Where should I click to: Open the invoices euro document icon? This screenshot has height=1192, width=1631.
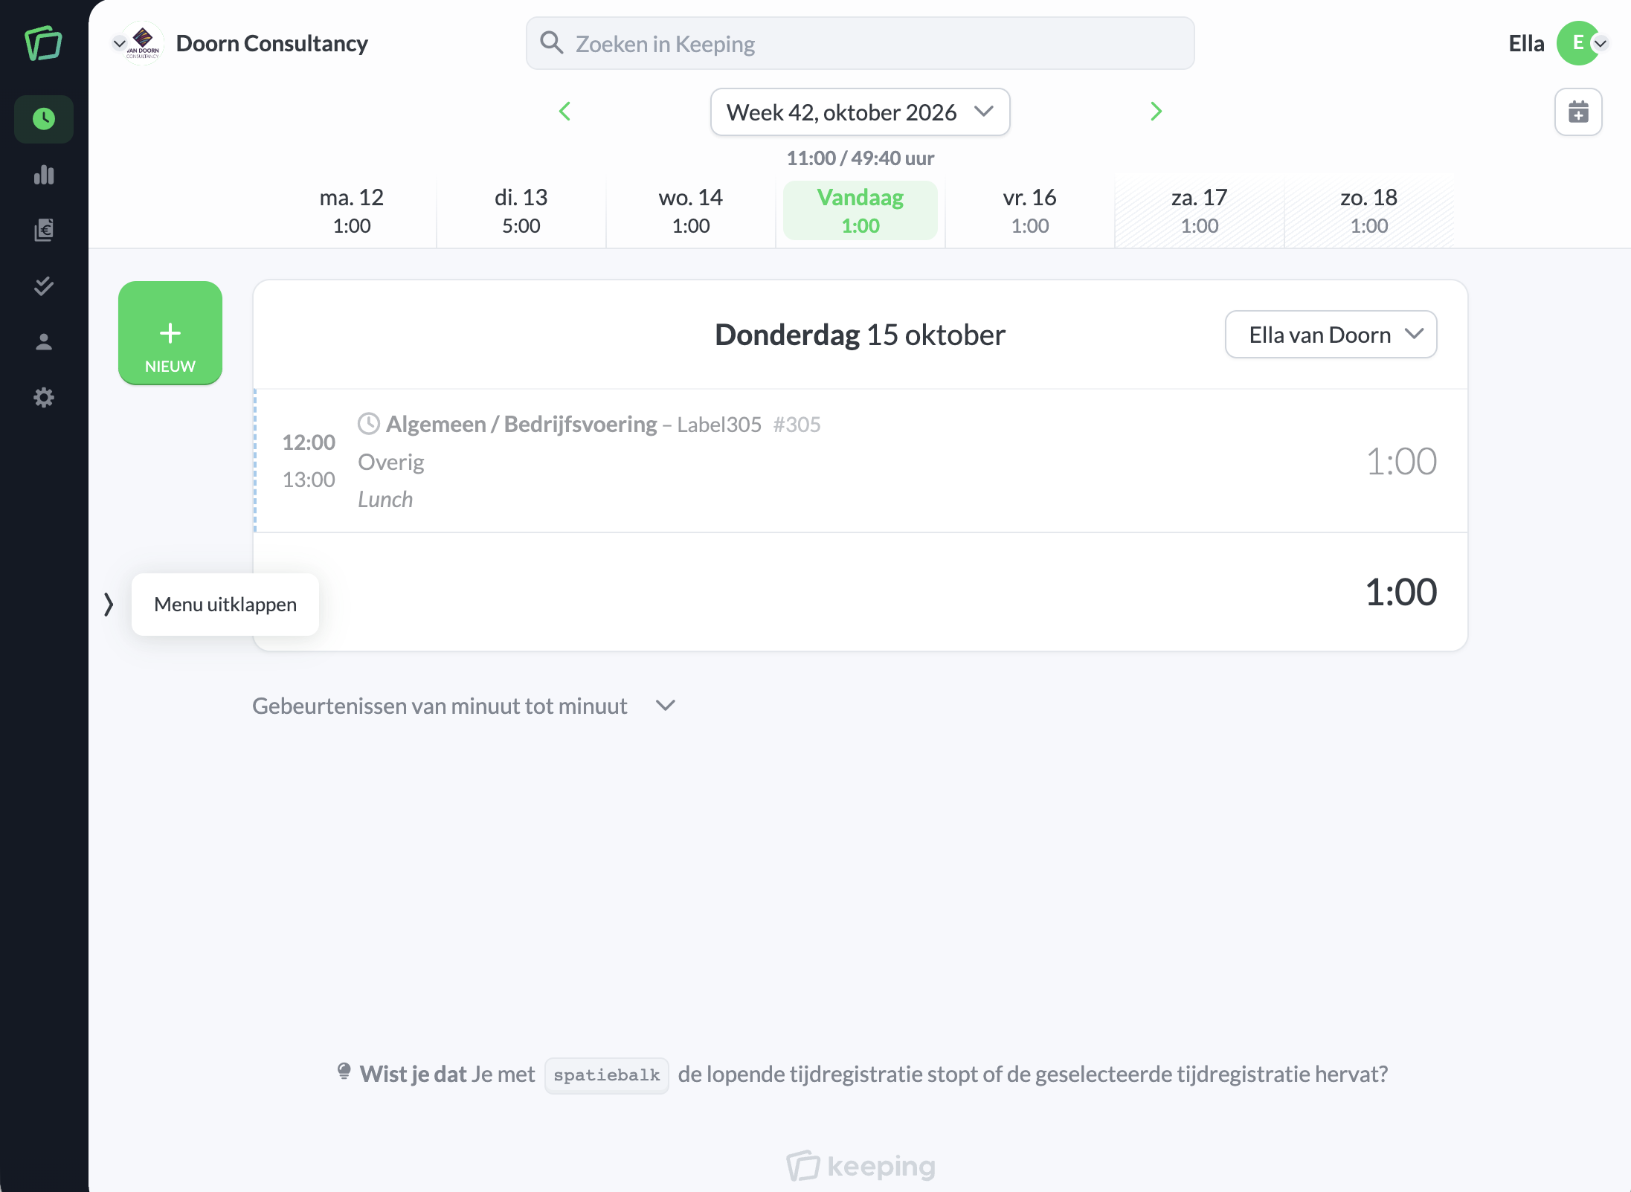(44, 231)
